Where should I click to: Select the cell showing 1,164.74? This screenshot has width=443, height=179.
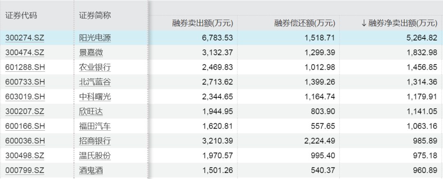288,97
